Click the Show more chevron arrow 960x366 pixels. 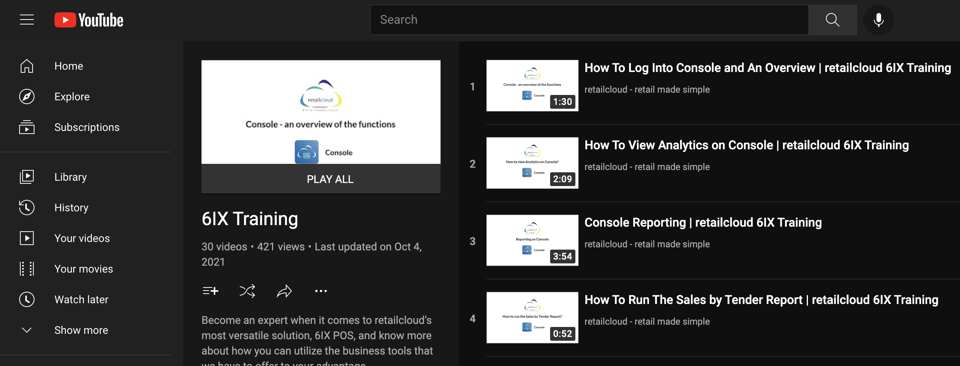click(x=27, y=330)
